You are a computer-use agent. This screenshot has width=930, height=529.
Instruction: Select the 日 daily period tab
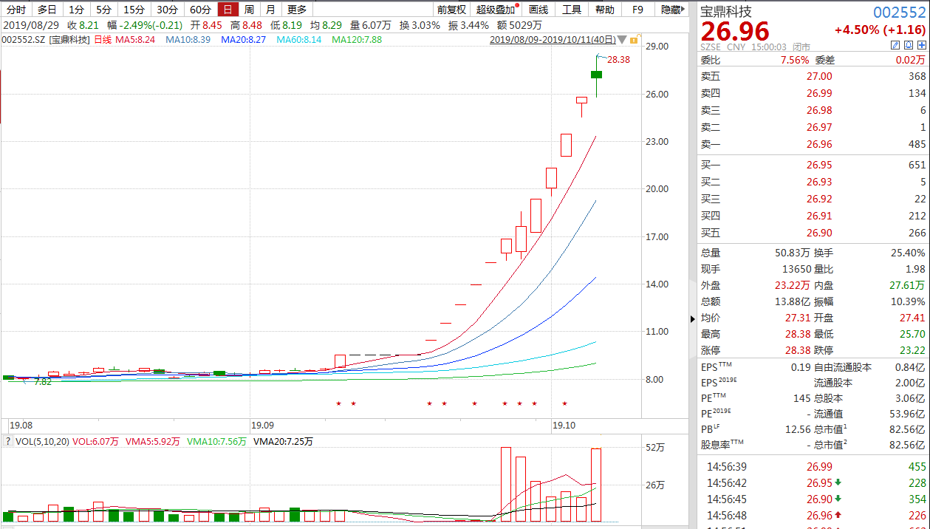[228, 10]
